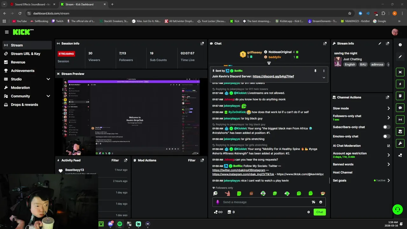Switch to Sound Effects Soundboard browser tab

32,4
